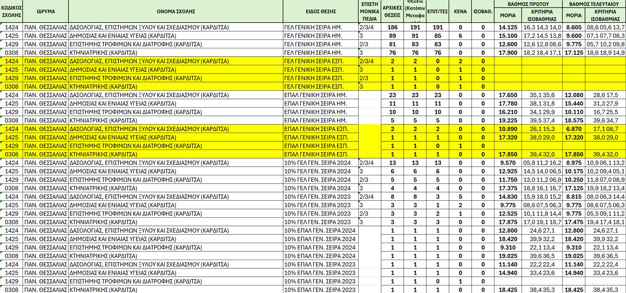Click ΚΡΙΤΗΡΙΑ ΙΣΟΒΑΘΜΙΑΣ header under ΒΑΘΜΟΣ ΤΕΛΕΥΤΑΙΟΥ
Image resolution: width=626 pixels, height=293 pixels.
(x=605, y=16)
